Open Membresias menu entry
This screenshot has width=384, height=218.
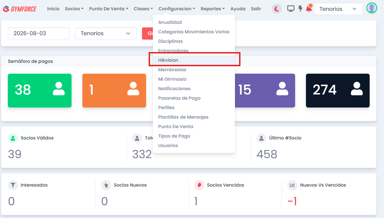194,70
